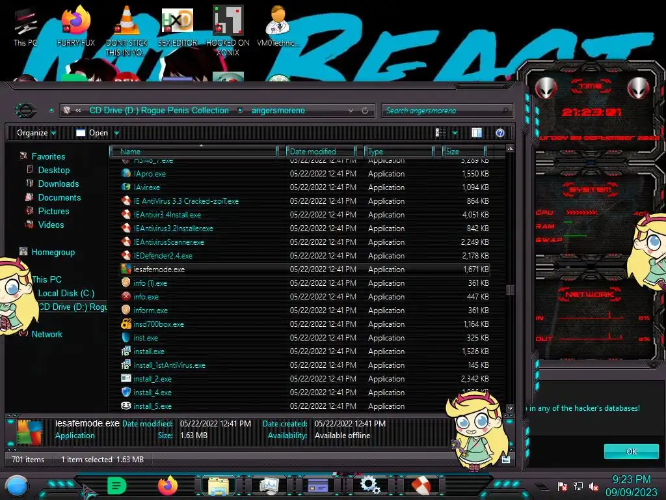Select Local Disk (C:) in sidebar
Image resolution: width=666 pixels, height=500 pixels.
(x=66, y=294)
